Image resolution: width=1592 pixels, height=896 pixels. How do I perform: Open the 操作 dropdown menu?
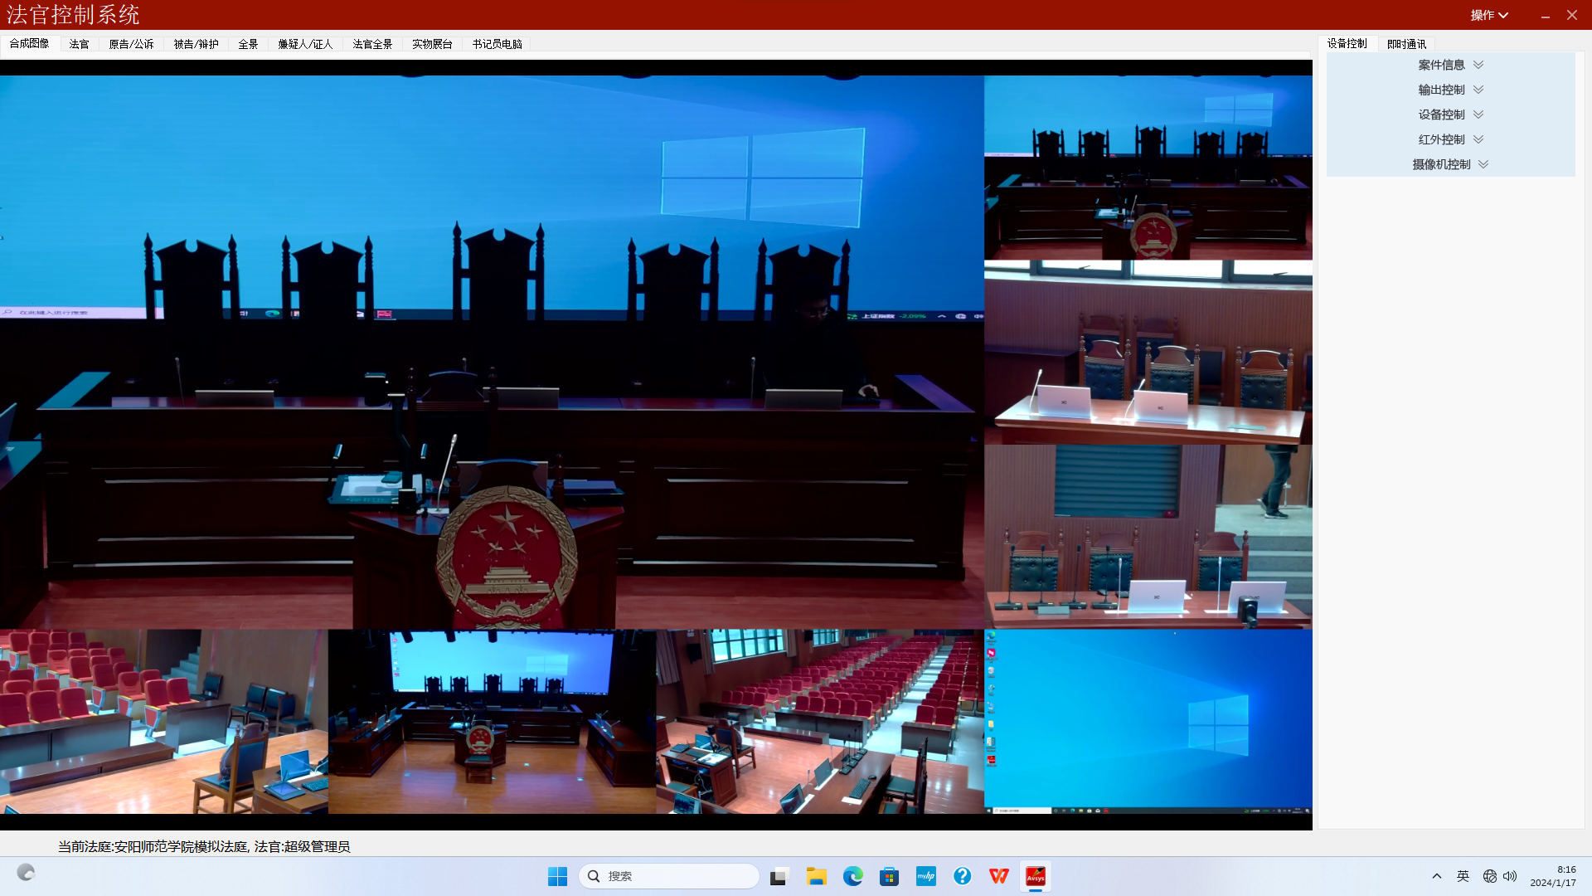pos(1488,15)
